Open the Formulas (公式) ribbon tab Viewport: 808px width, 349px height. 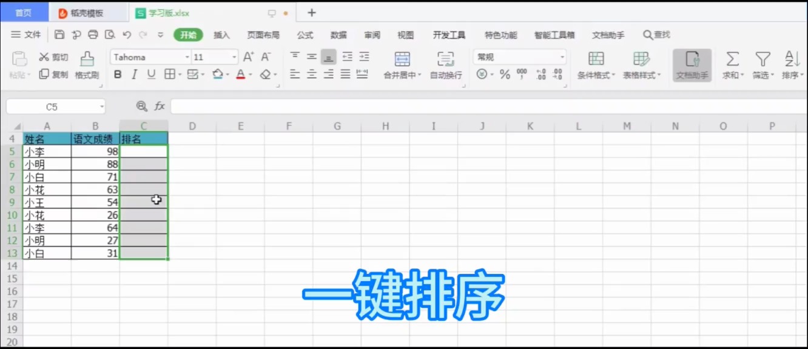(305, 35)
